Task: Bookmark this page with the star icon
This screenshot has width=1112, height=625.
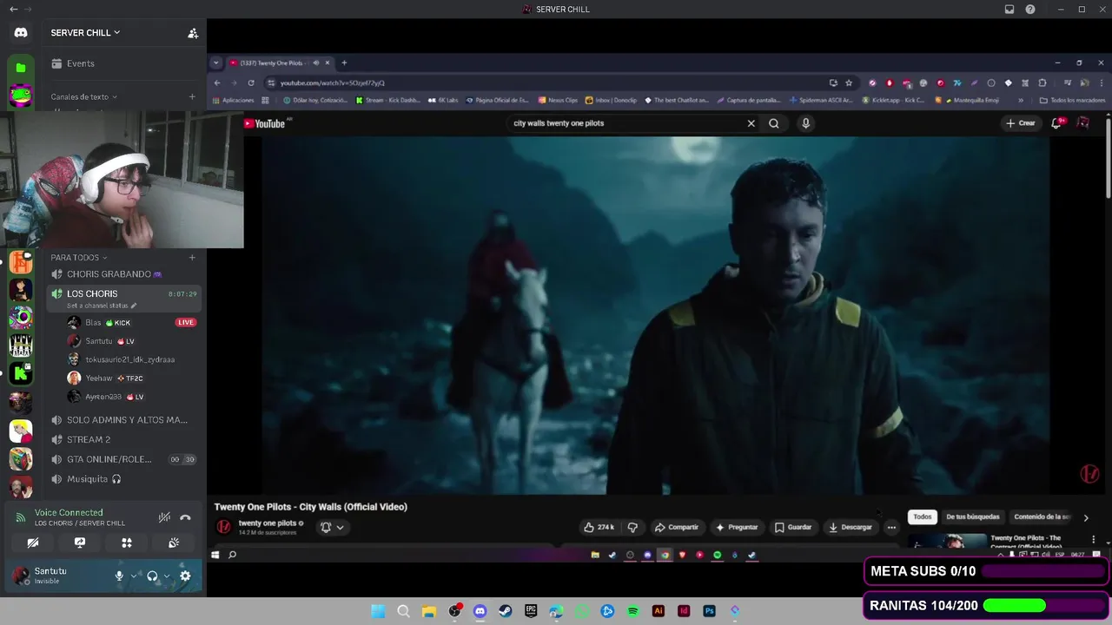Action: pyautogui.click(x=849, y=83)
